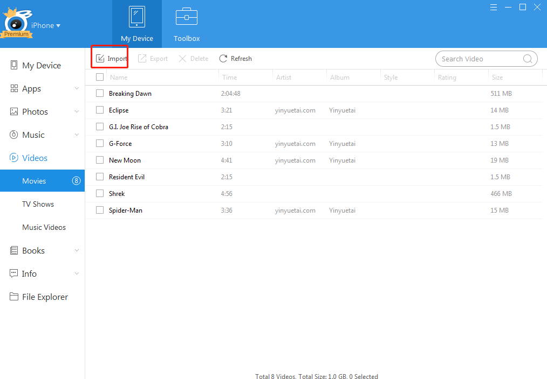Select the Eclipse video name
Image resolution: width=547 pixels, height=379 pixels.
coord(119,110)
